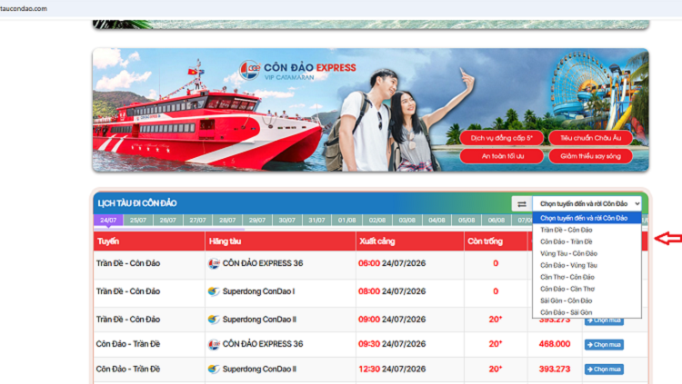Click the Lịch tàu đi Côn Đảo heading
Image resolution: width=682 pixels, height=384 pixels.
[x=137, y=203]
